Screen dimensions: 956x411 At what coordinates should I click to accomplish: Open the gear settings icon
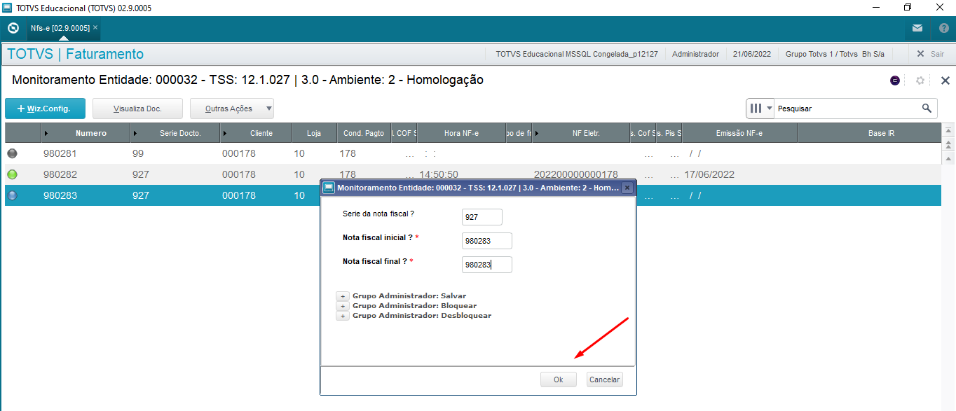[920, 81]
